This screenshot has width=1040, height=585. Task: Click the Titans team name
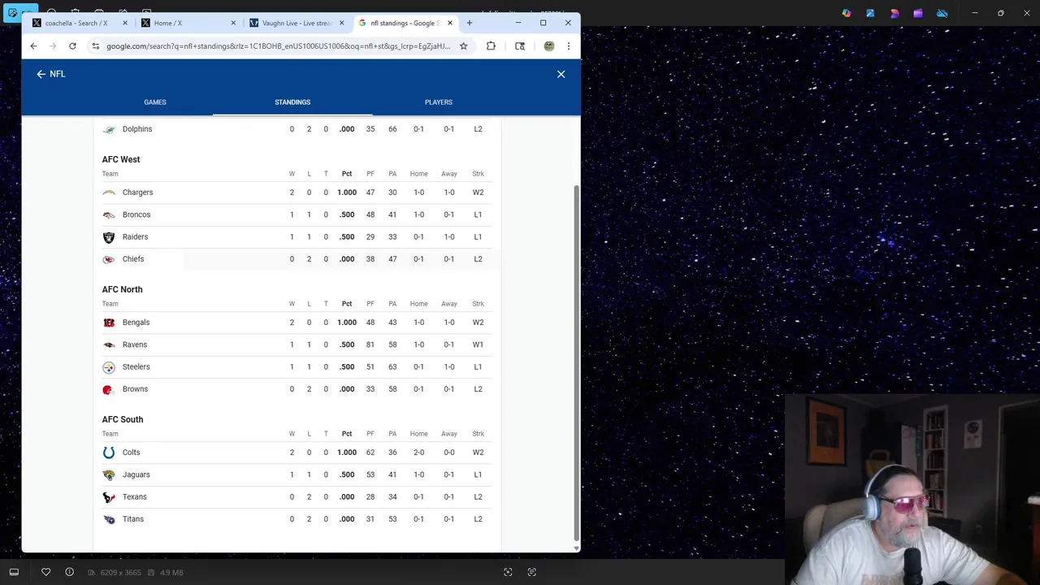[133, 519]
